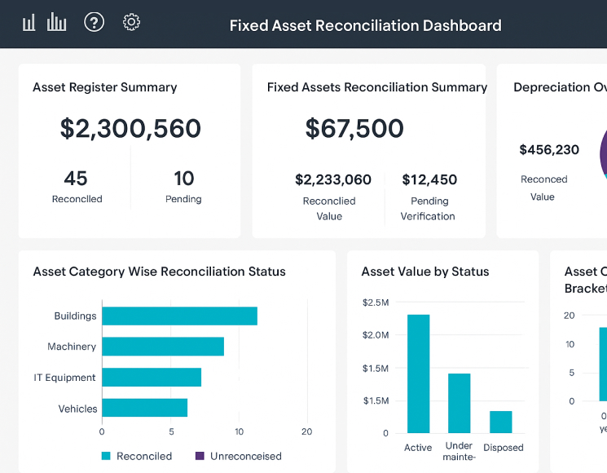Click the Fixed Asset Reconciliation Dashboard title

pos(366,25)
